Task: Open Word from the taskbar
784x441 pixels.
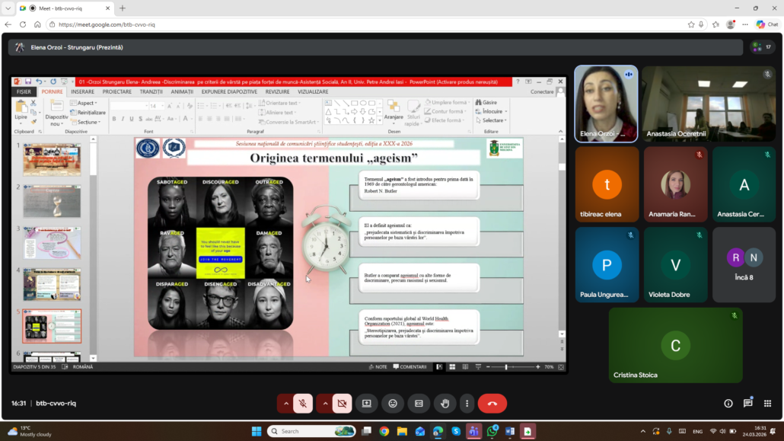Action: pyautogui.click(x=509, y=431)
